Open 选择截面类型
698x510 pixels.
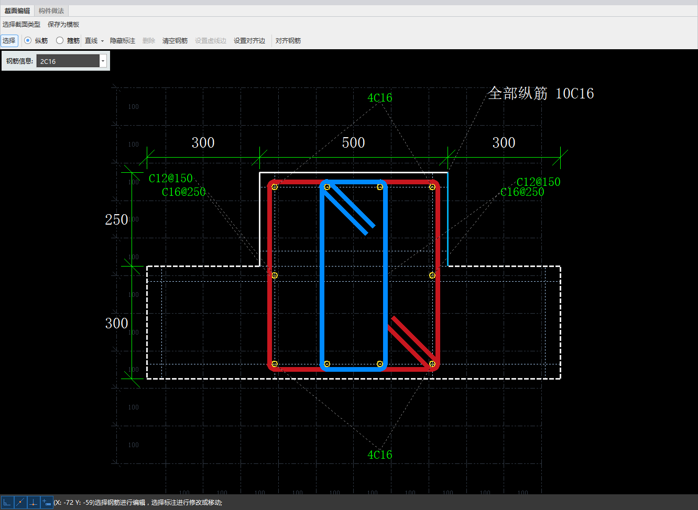[21, 25]
